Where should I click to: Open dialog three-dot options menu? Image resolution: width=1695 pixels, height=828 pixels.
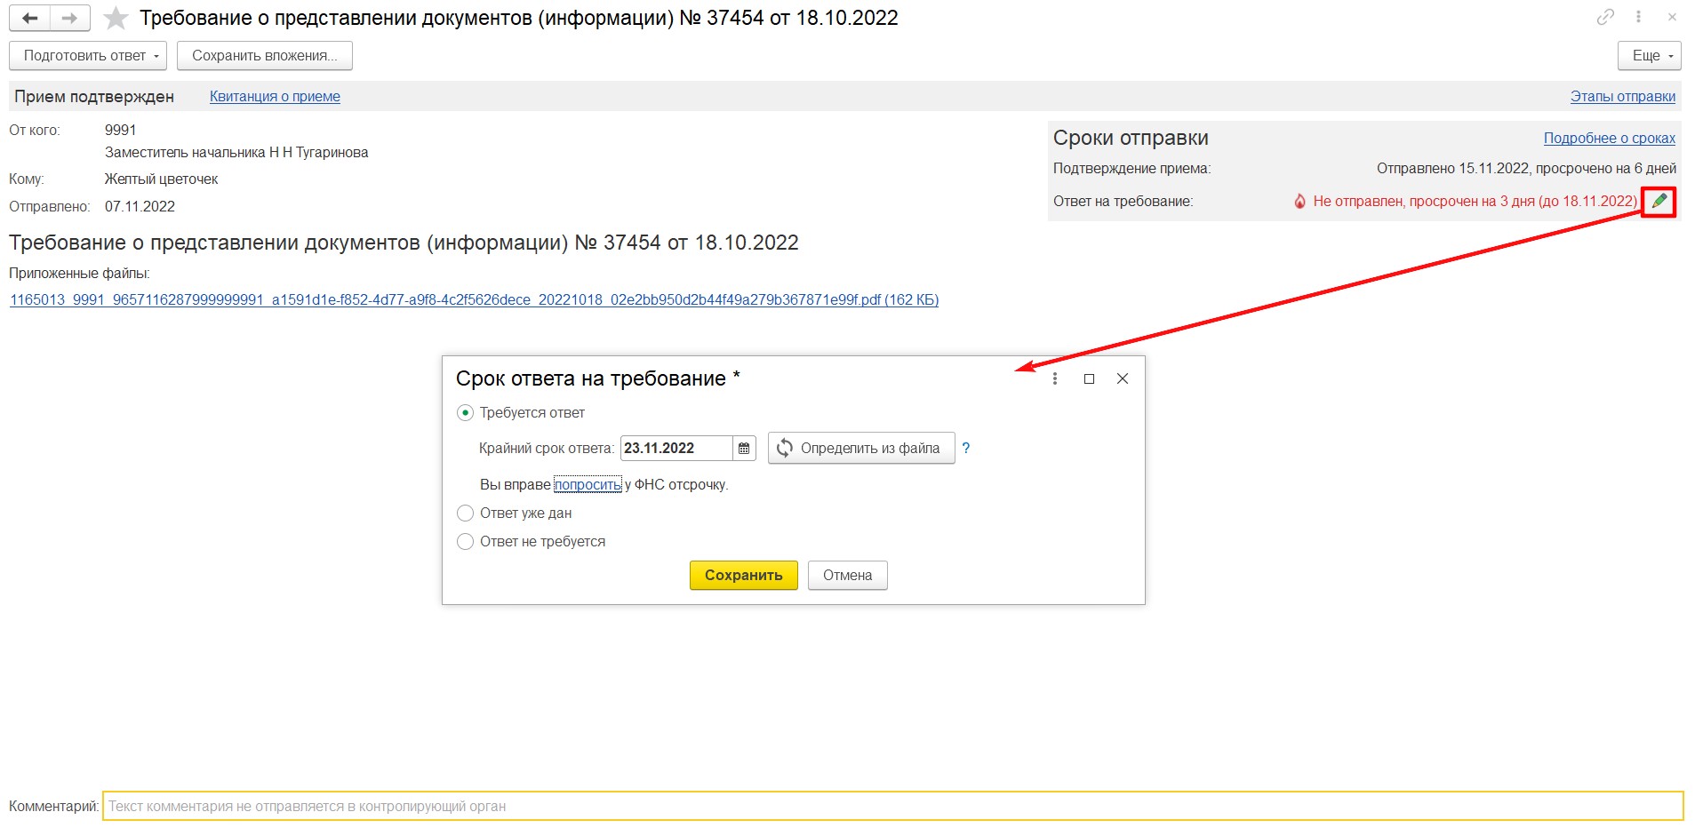[x=1055, y=378]
